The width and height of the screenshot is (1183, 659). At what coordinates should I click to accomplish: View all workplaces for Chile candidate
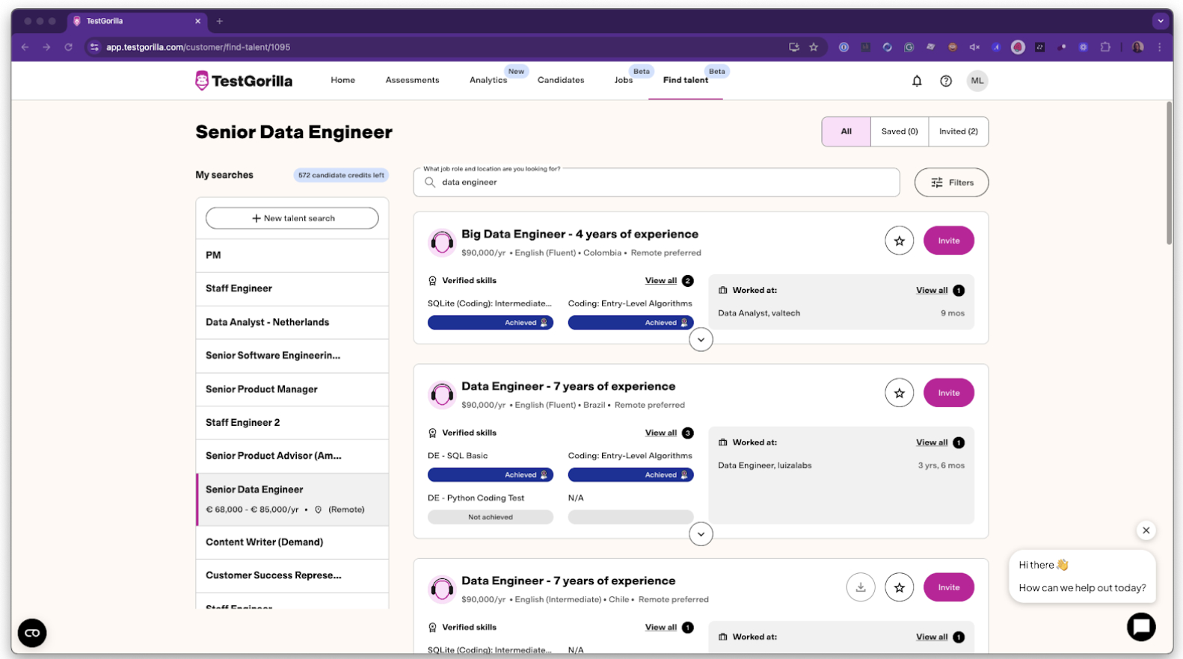pos(932,637)
